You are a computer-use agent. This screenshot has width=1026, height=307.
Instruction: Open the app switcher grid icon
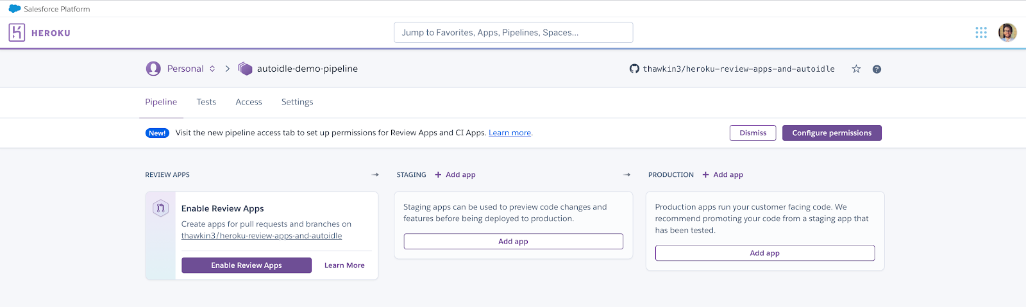981,33
